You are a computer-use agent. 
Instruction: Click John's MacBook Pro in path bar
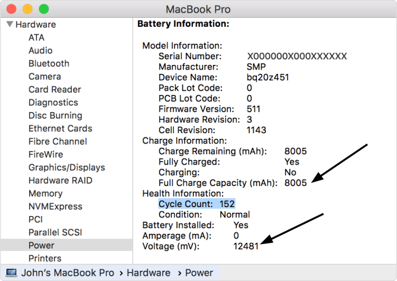pyautogui.click(x=67, y=273)
